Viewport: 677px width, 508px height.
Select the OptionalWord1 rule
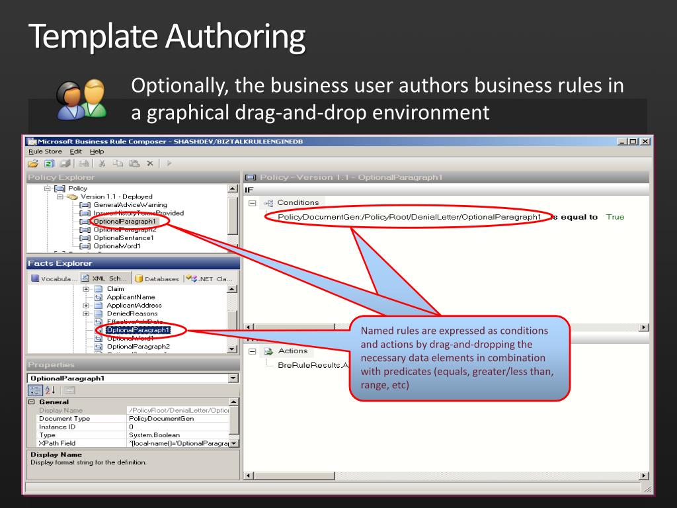click(117, 246)
